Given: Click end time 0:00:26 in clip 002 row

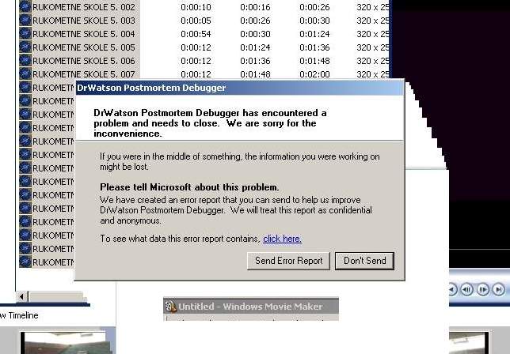Looking at the screenshot, I should coord(314,7).
